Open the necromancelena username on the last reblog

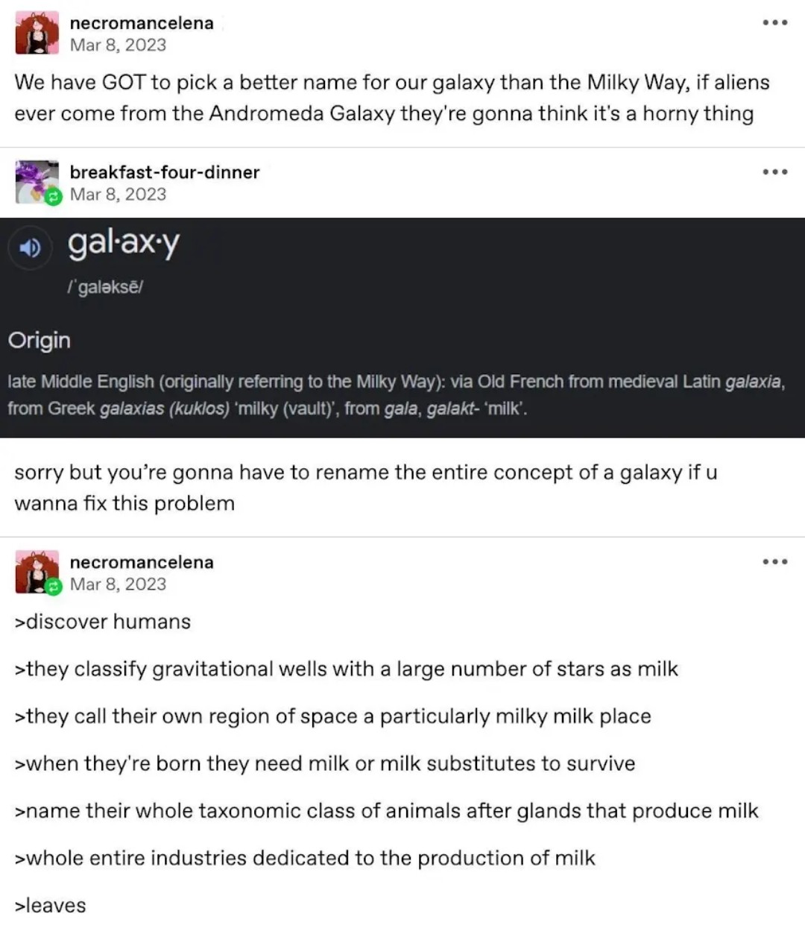[142, 562]
